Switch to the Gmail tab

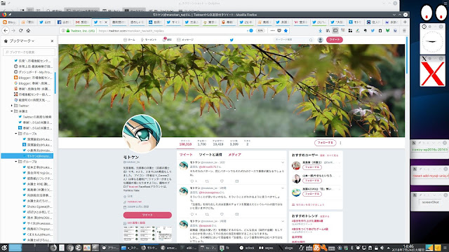[83, 22]
